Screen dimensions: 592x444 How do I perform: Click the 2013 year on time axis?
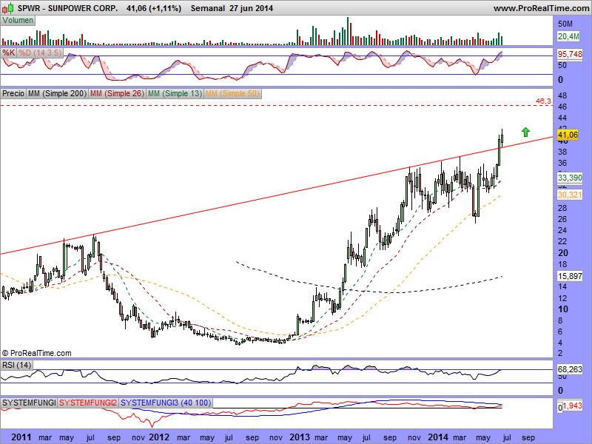point(300,437)
